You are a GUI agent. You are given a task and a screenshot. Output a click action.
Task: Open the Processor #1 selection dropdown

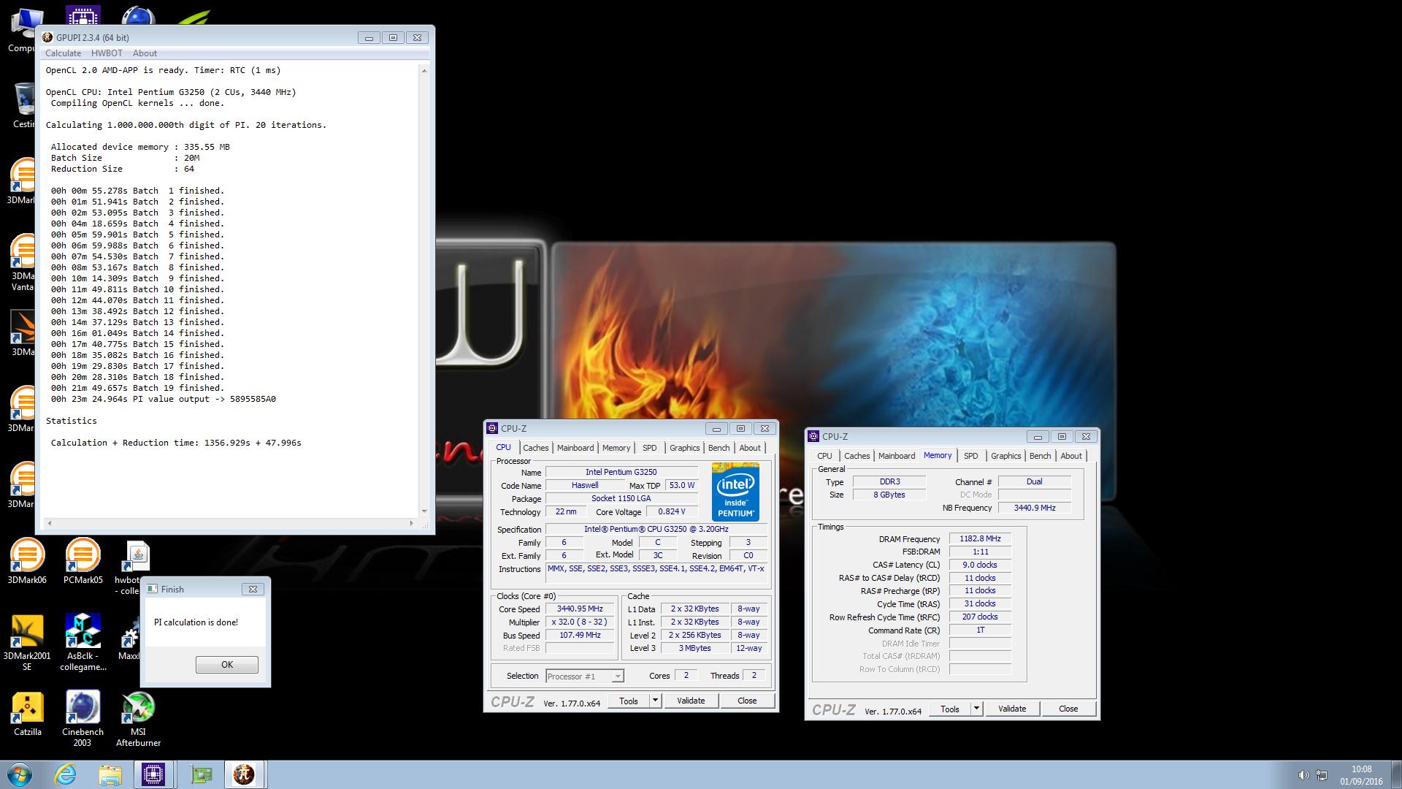(x=585, y=676)
